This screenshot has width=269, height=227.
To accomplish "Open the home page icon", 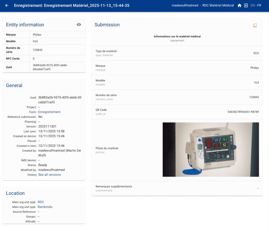I will (x=239, y=6).
